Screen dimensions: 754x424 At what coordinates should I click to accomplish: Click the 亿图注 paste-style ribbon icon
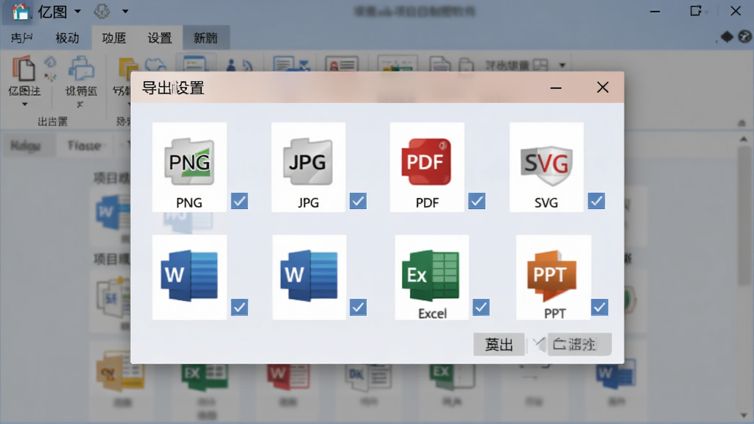(x=24, y=68)
